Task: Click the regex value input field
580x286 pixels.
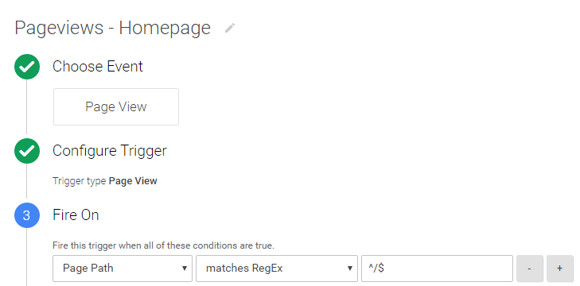Action: click(438, 269)
